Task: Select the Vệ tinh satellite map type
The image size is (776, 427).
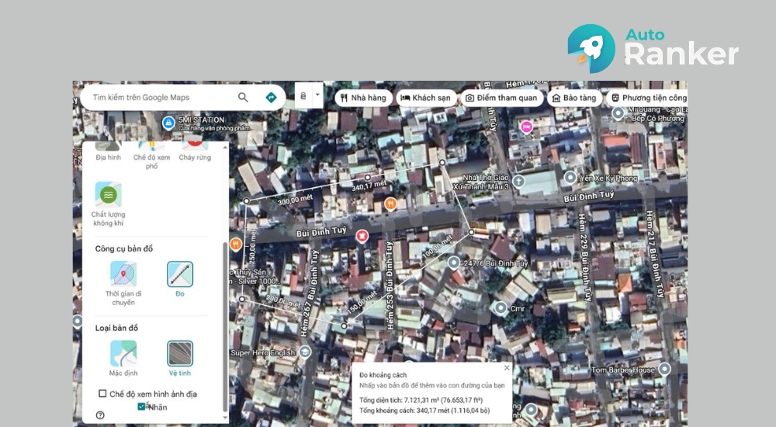Action: coord(180,354)
